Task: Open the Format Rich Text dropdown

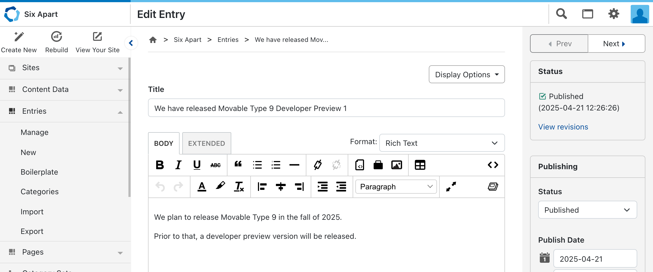Action: 442,143
